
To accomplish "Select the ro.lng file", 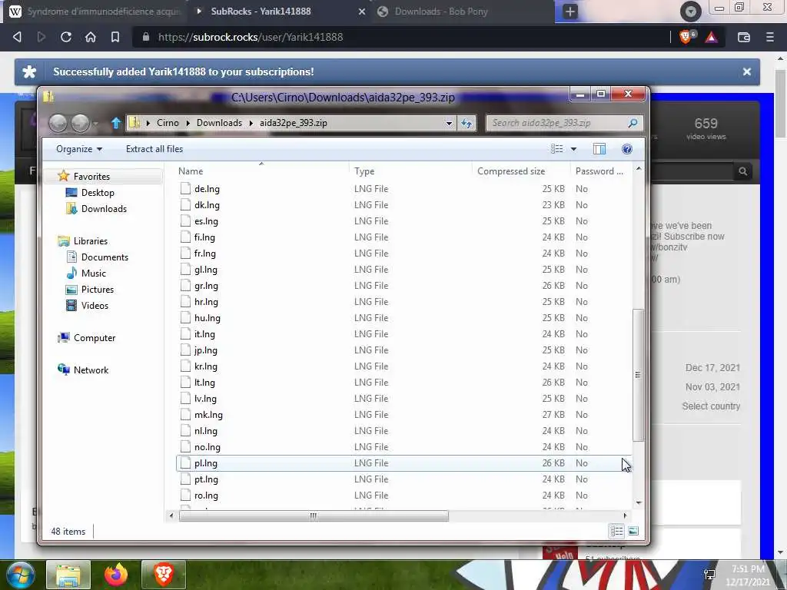I will tap(206, 496).
